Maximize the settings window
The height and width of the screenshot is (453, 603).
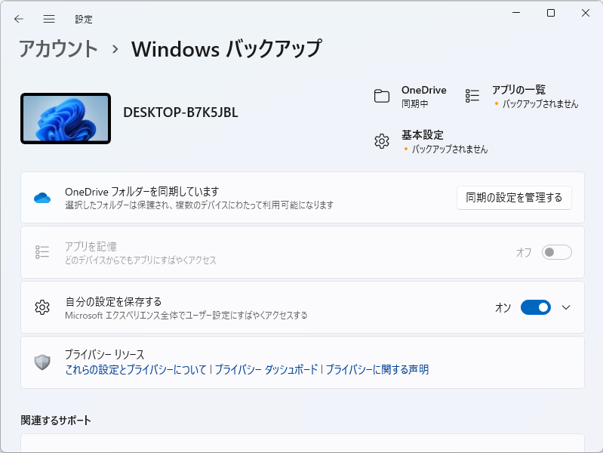click(x=551, y=13)
